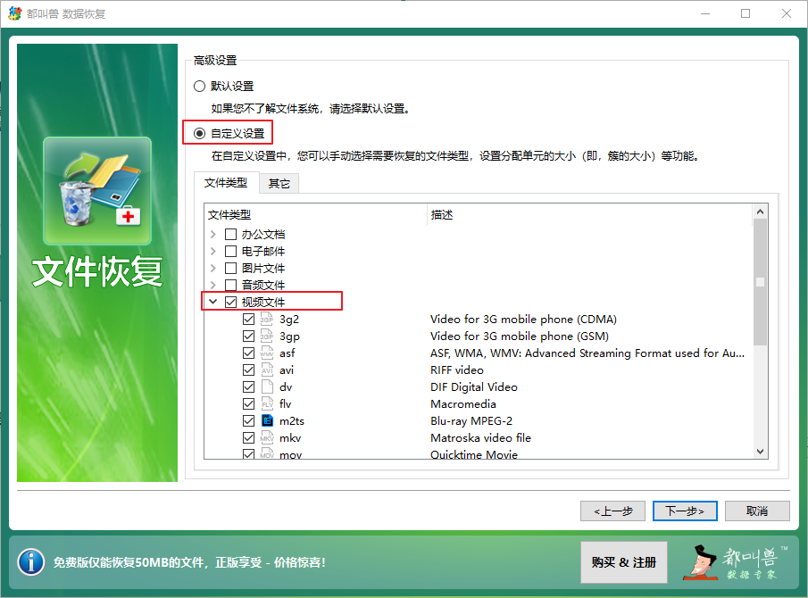Select the mkv row label
This screenshot has width=808, height=598.
click(290, 438)
